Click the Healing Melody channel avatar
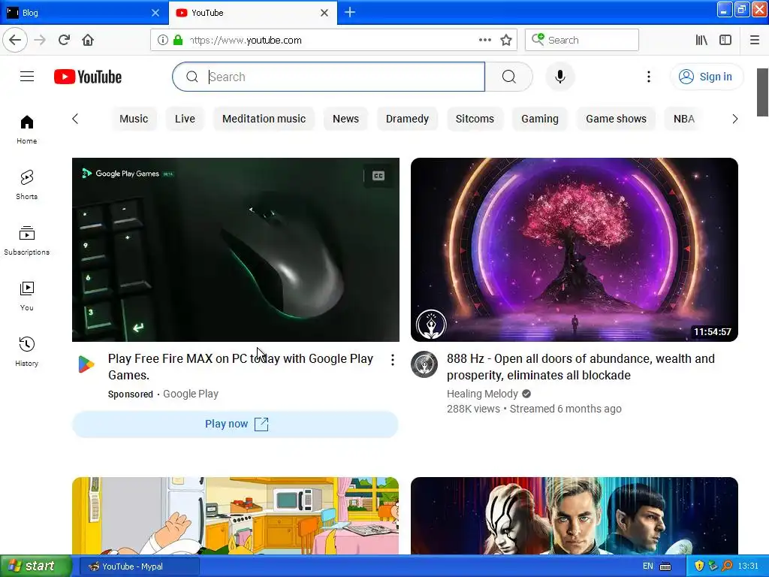The height and width of the screenshot is (577, 769). (x=424, y=364)
